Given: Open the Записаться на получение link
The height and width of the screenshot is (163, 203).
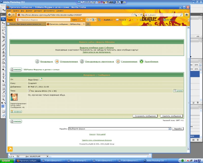Looking at the screenshot, I should click(x=97, y=52).
